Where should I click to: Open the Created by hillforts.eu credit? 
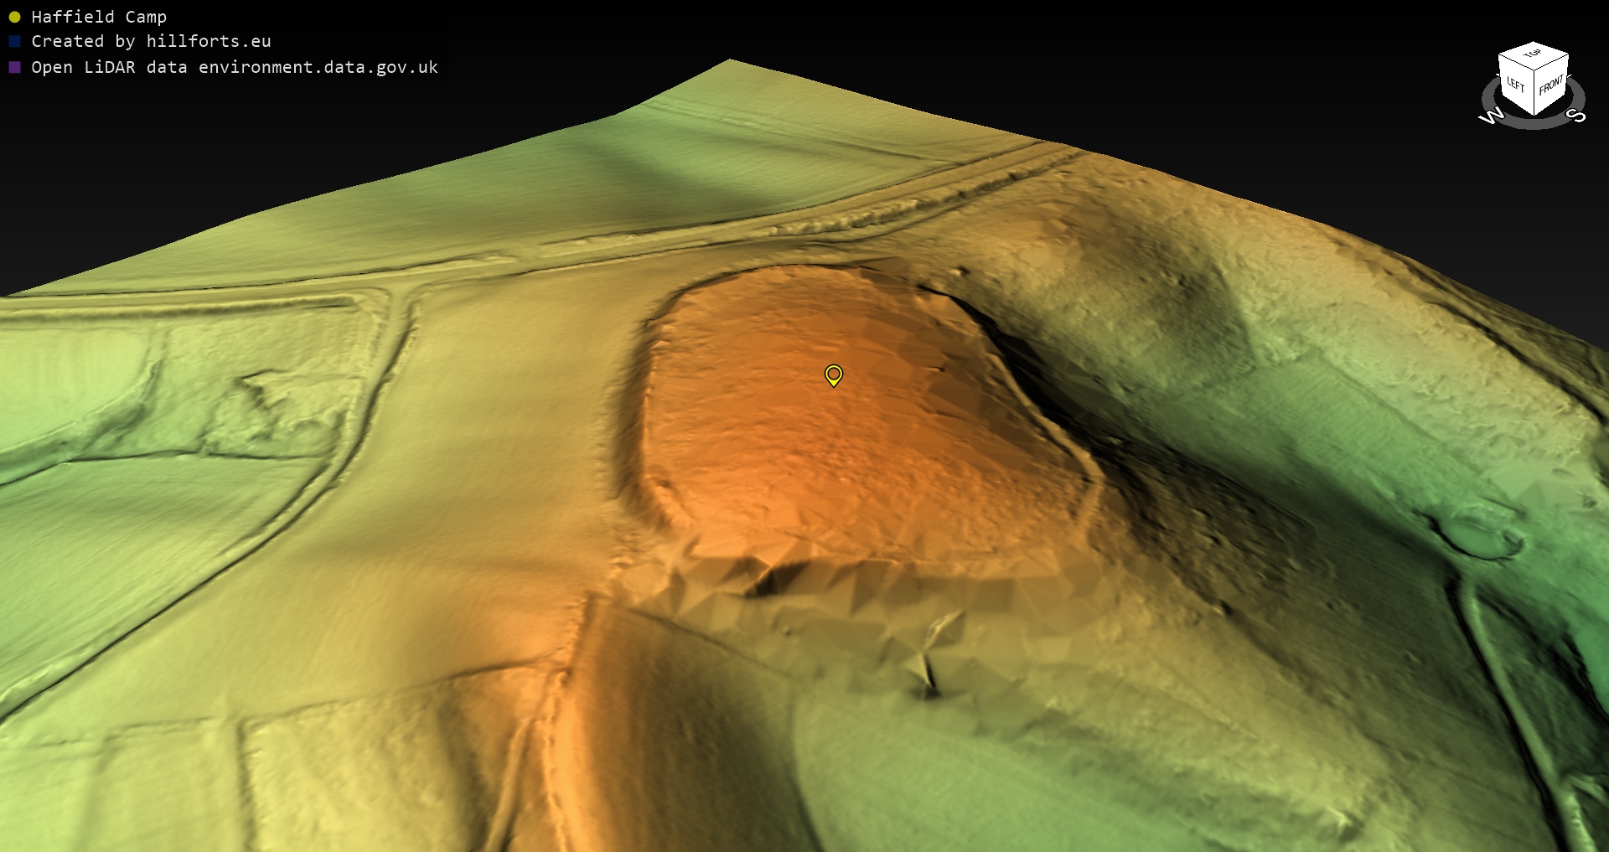tap(151, 41)
